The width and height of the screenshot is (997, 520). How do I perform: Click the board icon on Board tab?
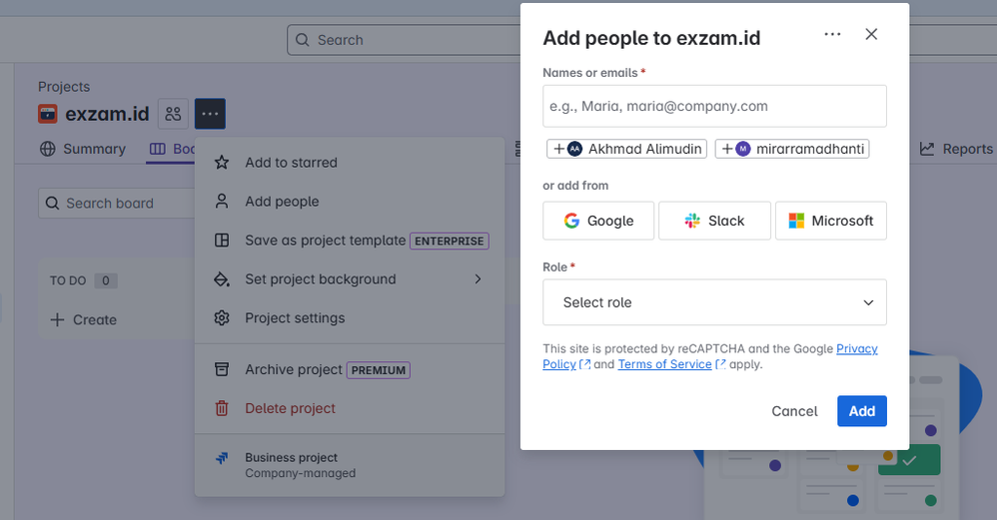158,149
